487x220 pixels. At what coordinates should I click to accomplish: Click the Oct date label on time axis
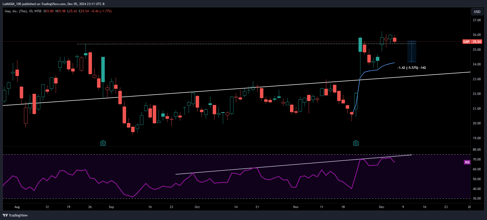pyautogui.click(x=197, y=207)
